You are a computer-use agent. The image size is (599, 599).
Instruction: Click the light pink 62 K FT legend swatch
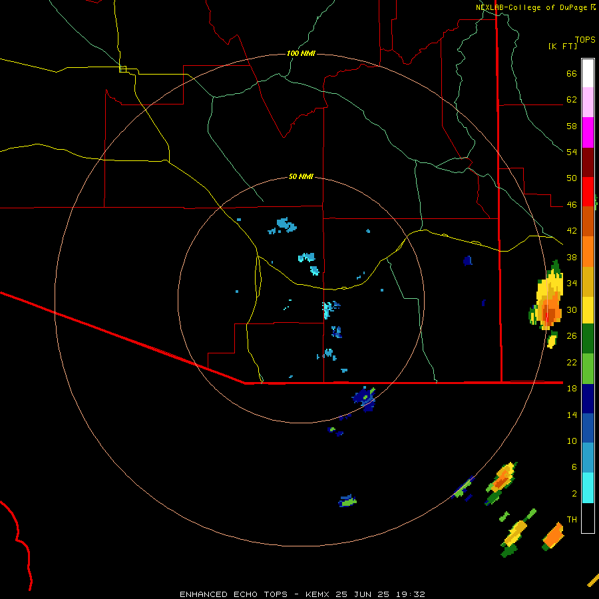[588, 102]
